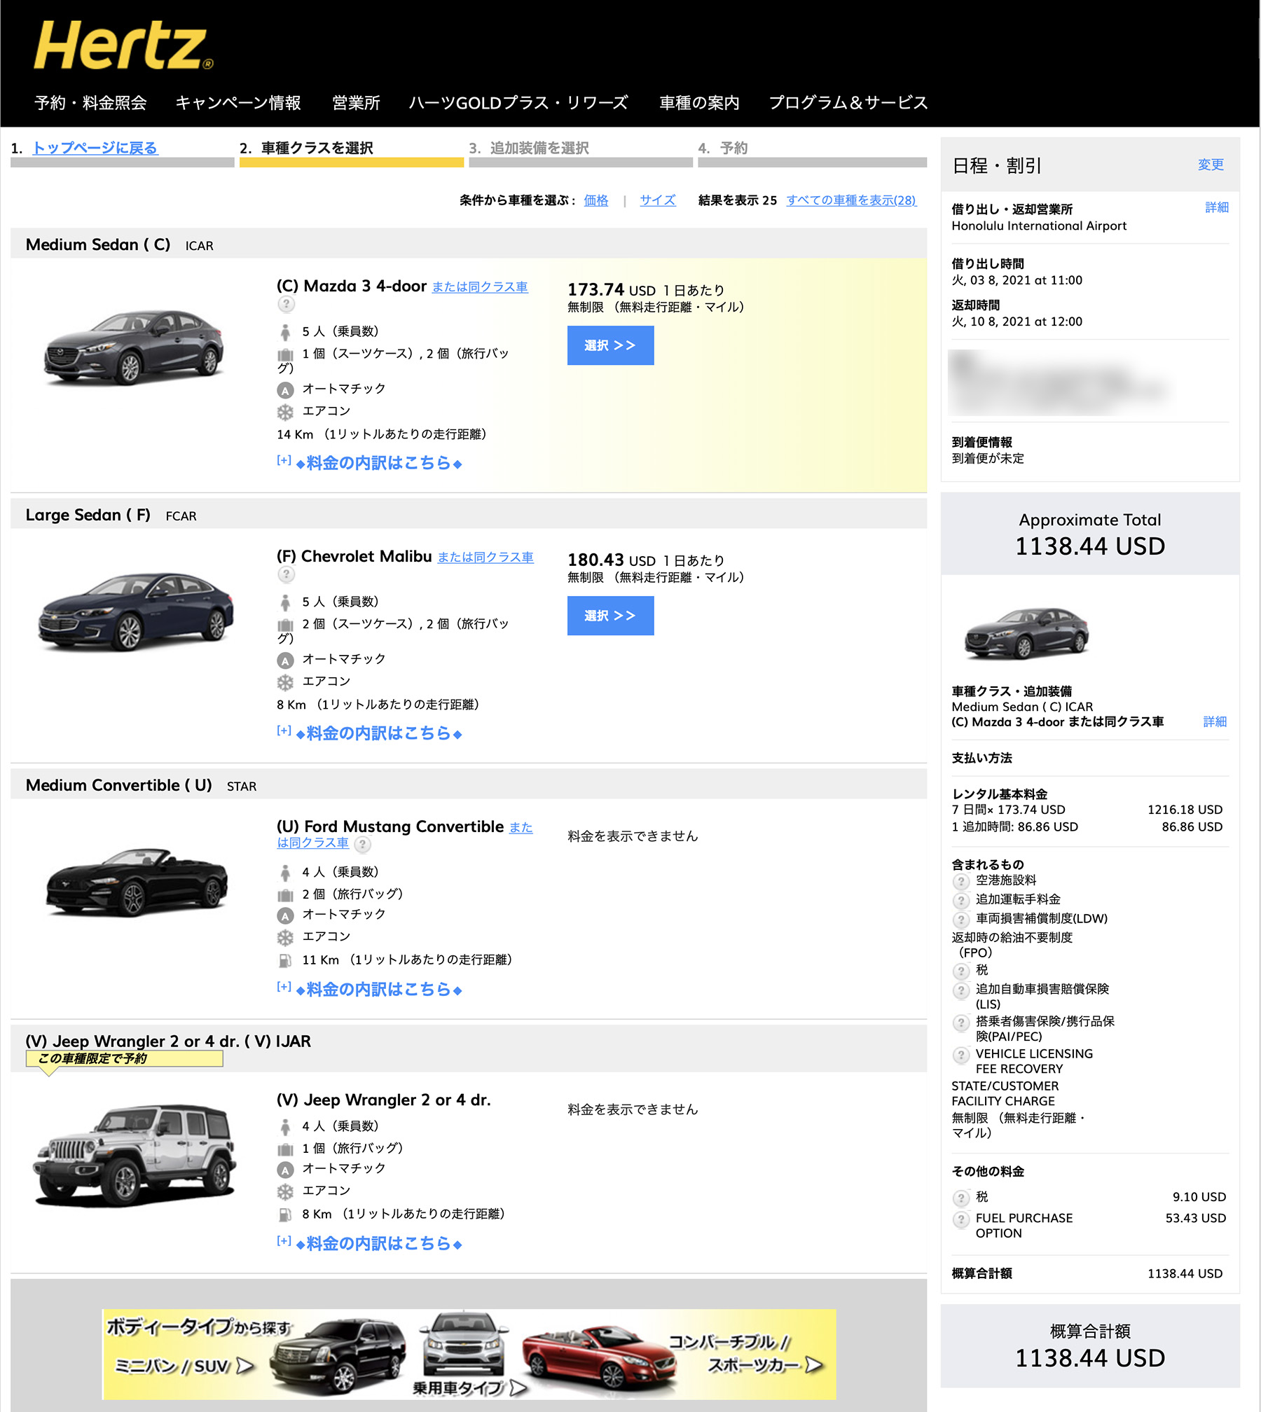Expand 料金の内訳はこちら for Mazda 3
Viewport: 1261px width, 1412px height.
370,463
